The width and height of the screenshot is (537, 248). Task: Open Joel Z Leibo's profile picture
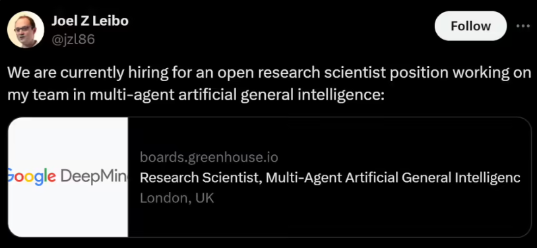[x=26, y=30]
